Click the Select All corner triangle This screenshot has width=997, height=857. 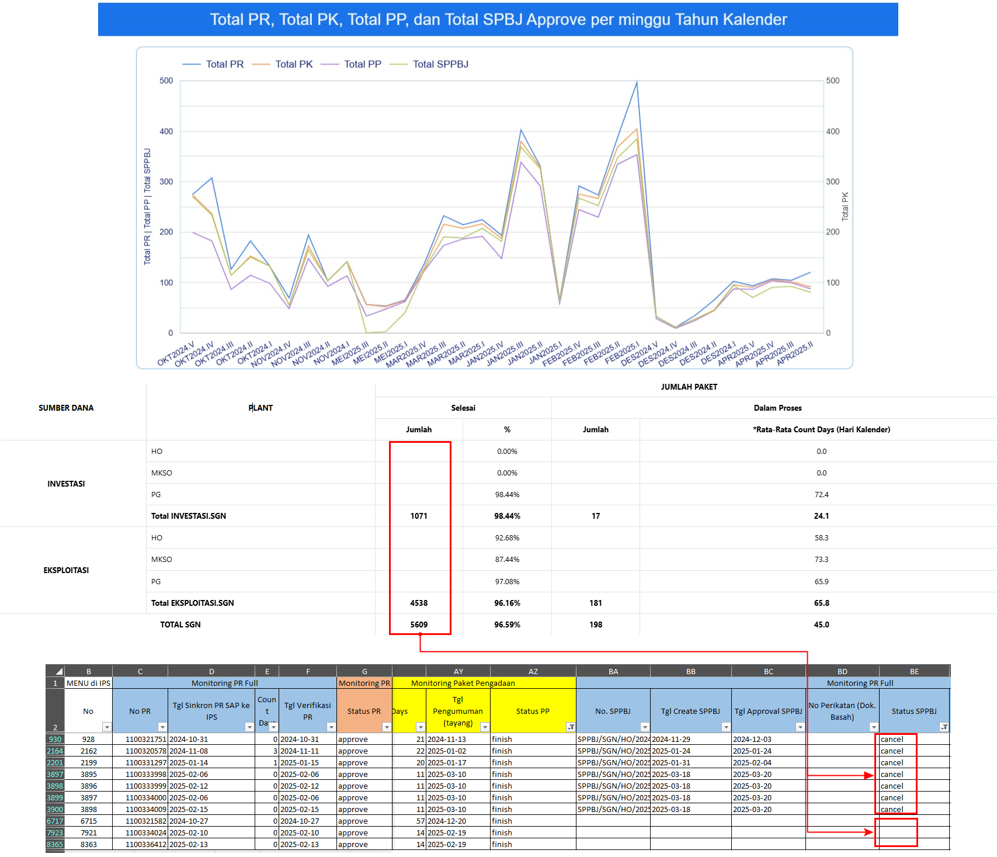[59, 671]
